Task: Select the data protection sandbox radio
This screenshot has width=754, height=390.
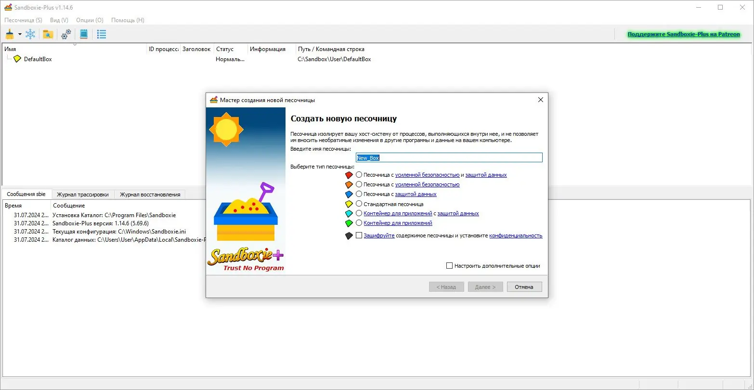Action: pyautogui.click(x=359, y=194)
